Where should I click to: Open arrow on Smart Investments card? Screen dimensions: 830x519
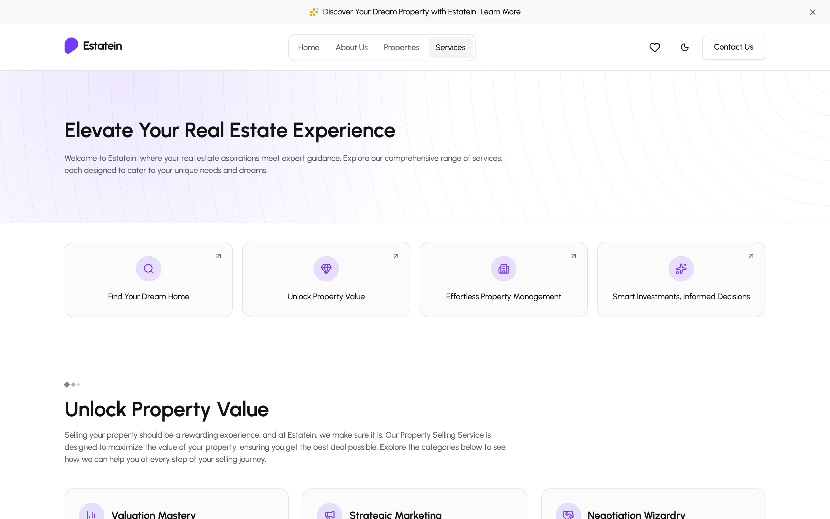(x=751, y=256)
